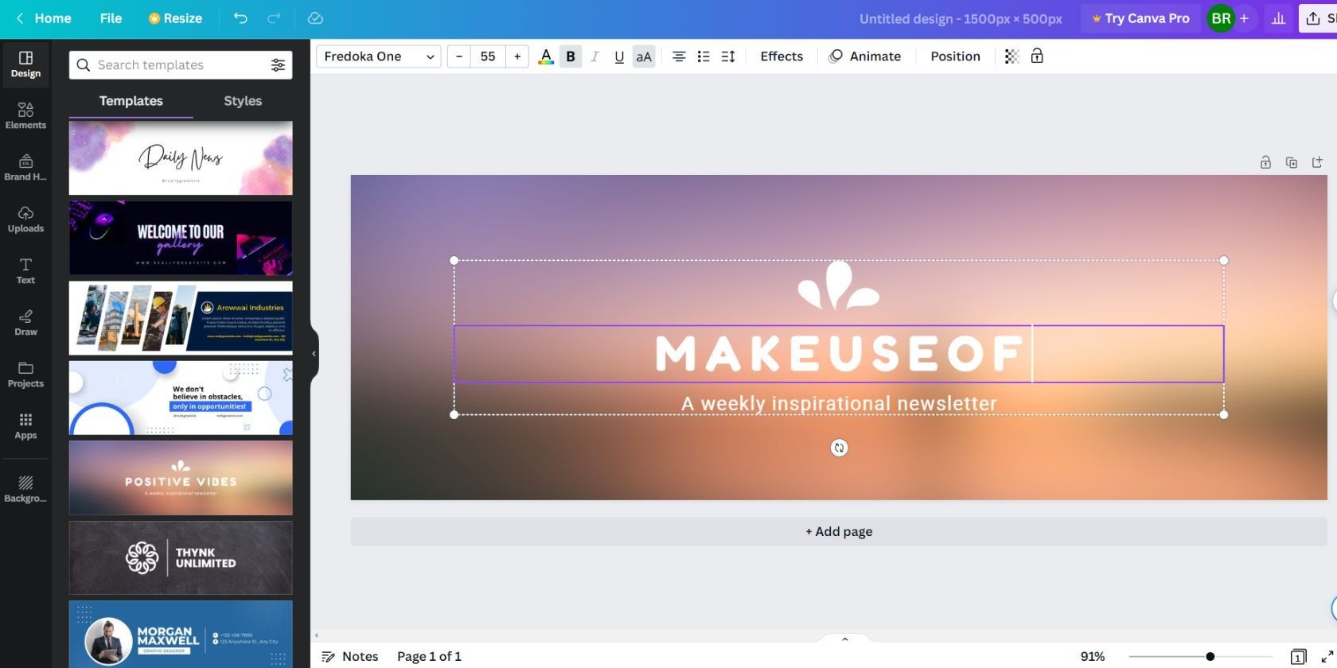Open the Resize menu
Screen dimensions: 1337x668
175,17
